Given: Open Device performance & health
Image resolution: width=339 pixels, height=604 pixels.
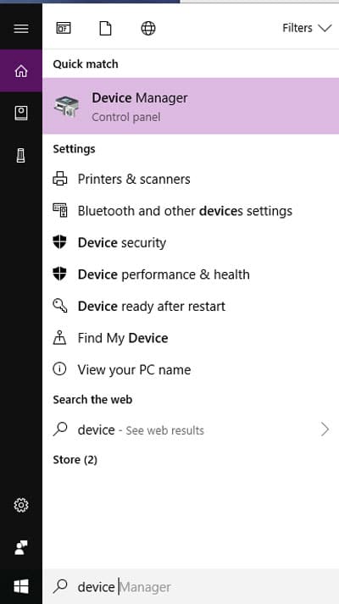Looking at the screenshot, I should pos(191,274).
